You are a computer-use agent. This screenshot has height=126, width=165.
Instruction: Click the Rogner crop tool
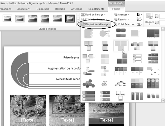pyautogui.click(x=149, y=19)
